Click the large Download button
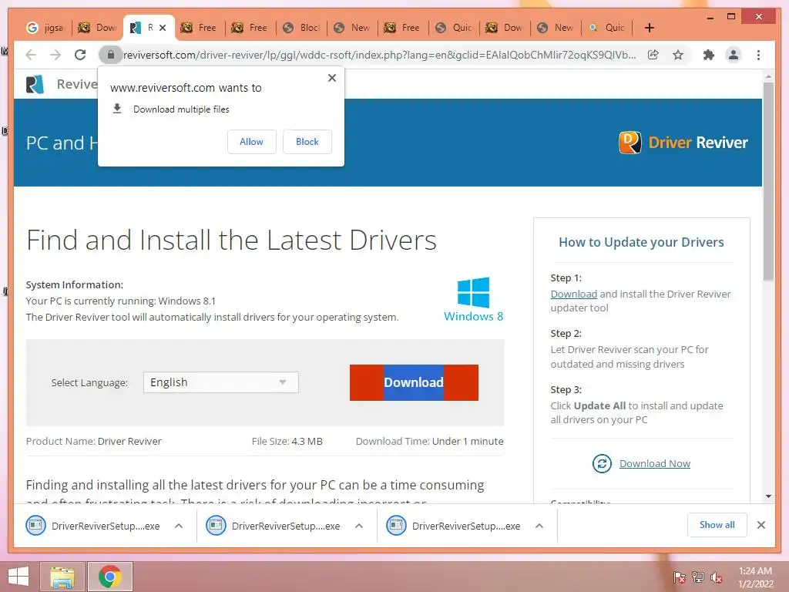The image size is (789, 592). tap(414, 382)
